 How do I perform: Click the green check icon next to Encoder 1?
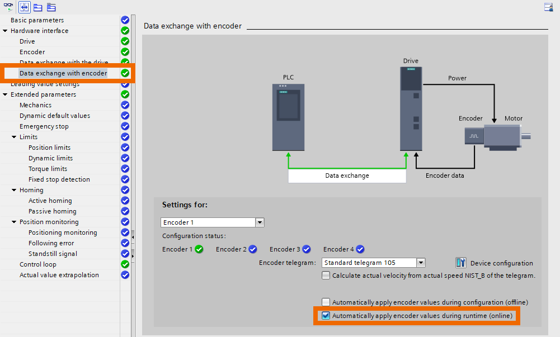click(199, 249)
